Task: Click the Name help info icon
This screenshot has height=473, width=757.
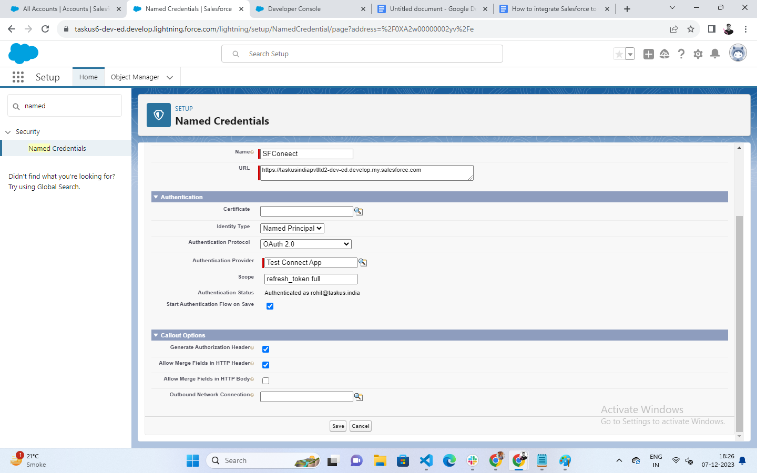Action: pos(252,152)
